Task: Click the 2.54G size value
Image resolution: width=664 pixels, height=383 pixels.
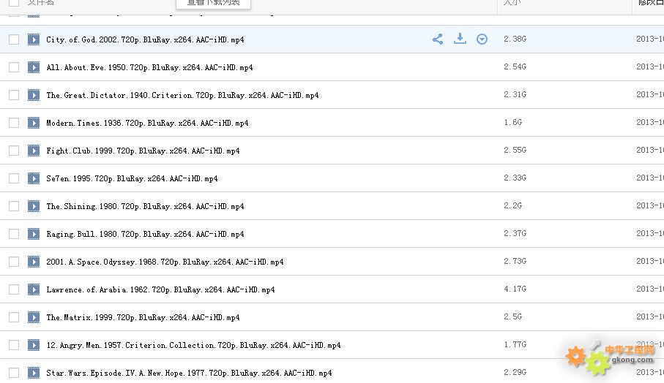Action: 515,67
